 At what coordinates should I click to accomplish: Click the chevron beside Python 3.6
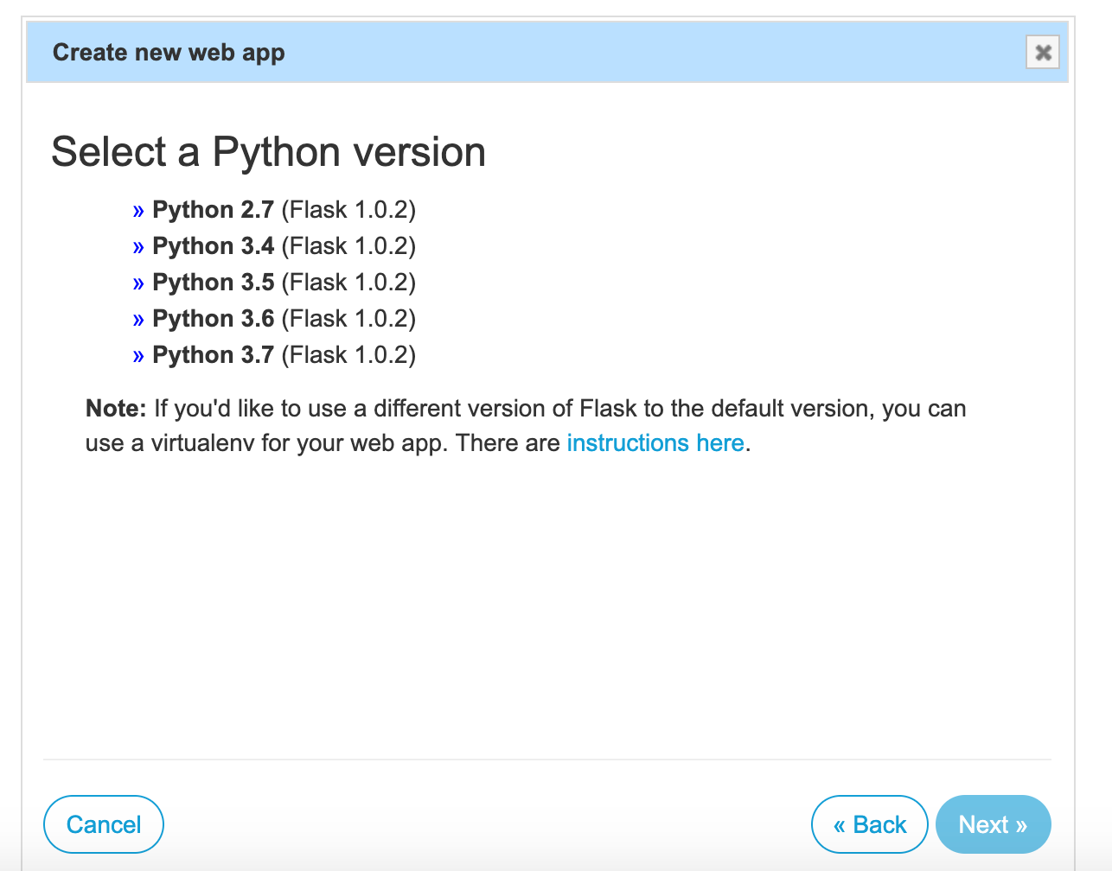pos(138,318)
